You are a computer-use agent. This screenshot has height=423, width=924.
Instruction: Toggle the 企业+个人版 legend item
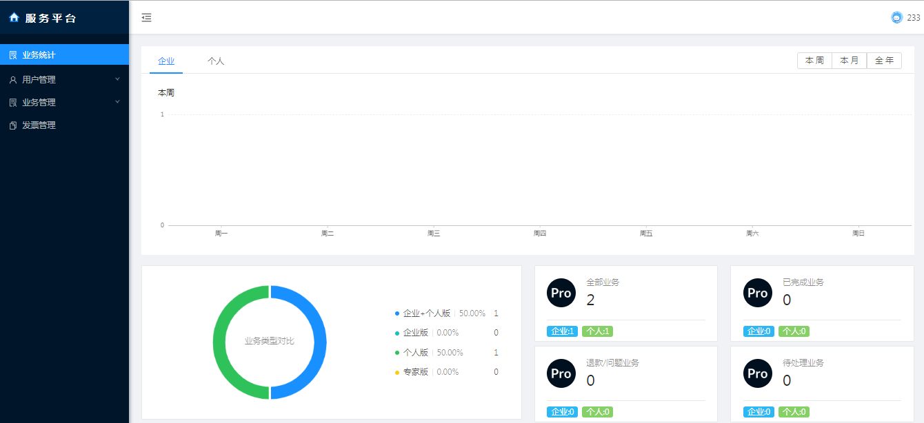click(446, 313)
